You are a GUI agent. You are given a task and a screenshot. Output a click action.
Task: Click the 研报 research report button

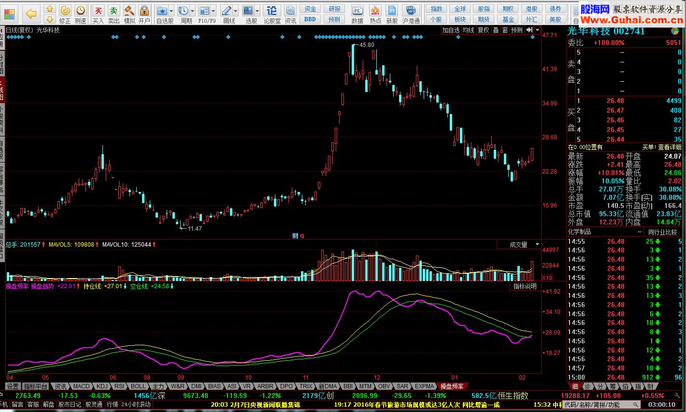point(334,9)
